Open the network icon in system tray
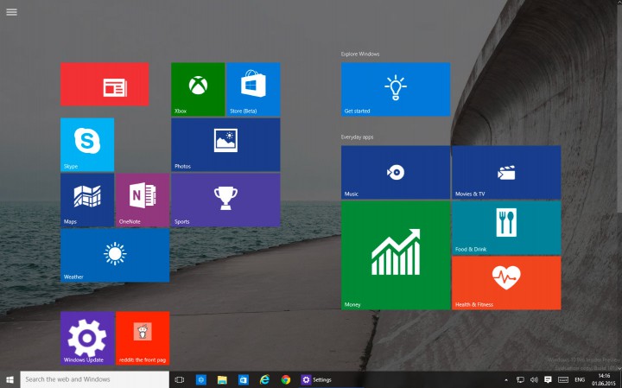This screenshot has width=622, height=388. pos(520,379)
